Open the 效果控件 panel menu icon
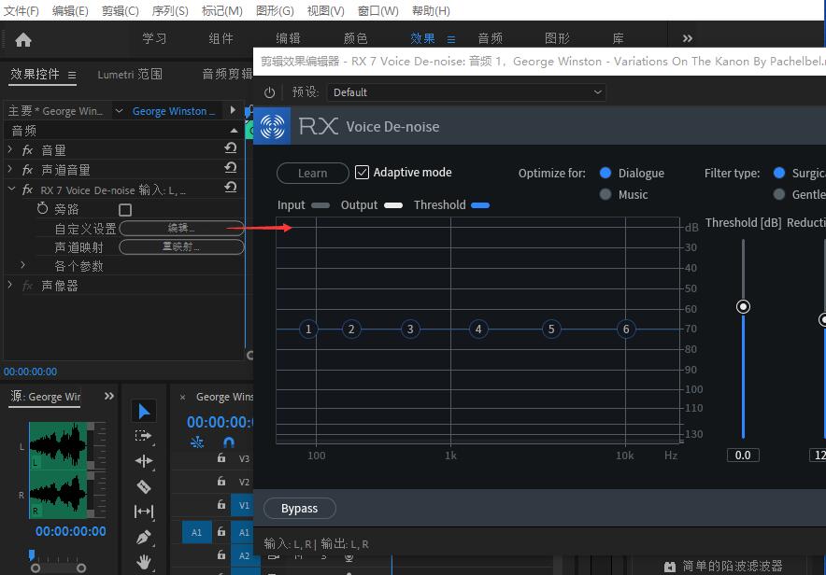 coord(72,76)
